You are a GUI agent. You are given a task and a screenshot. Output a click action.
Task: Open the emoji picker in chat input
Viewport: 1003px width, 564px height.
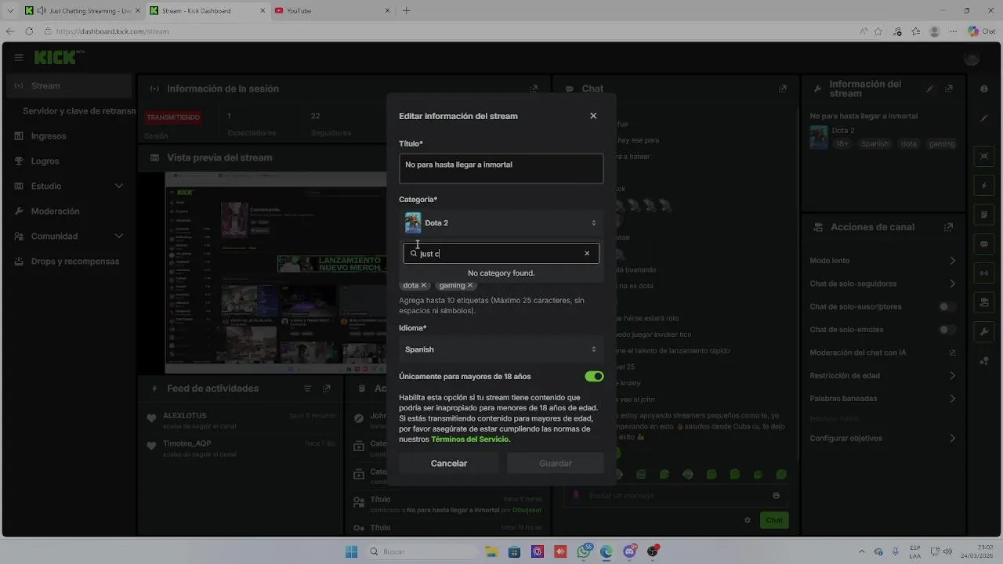click(777, 495)
